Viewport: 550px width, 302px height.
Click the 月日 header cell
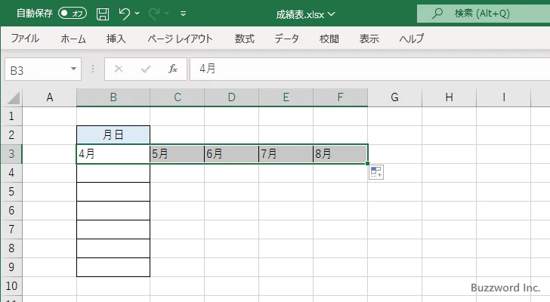[x=113, y=135]
